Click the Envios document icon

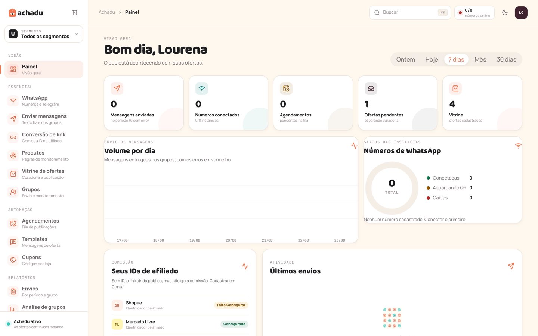[x=13, y=292]
